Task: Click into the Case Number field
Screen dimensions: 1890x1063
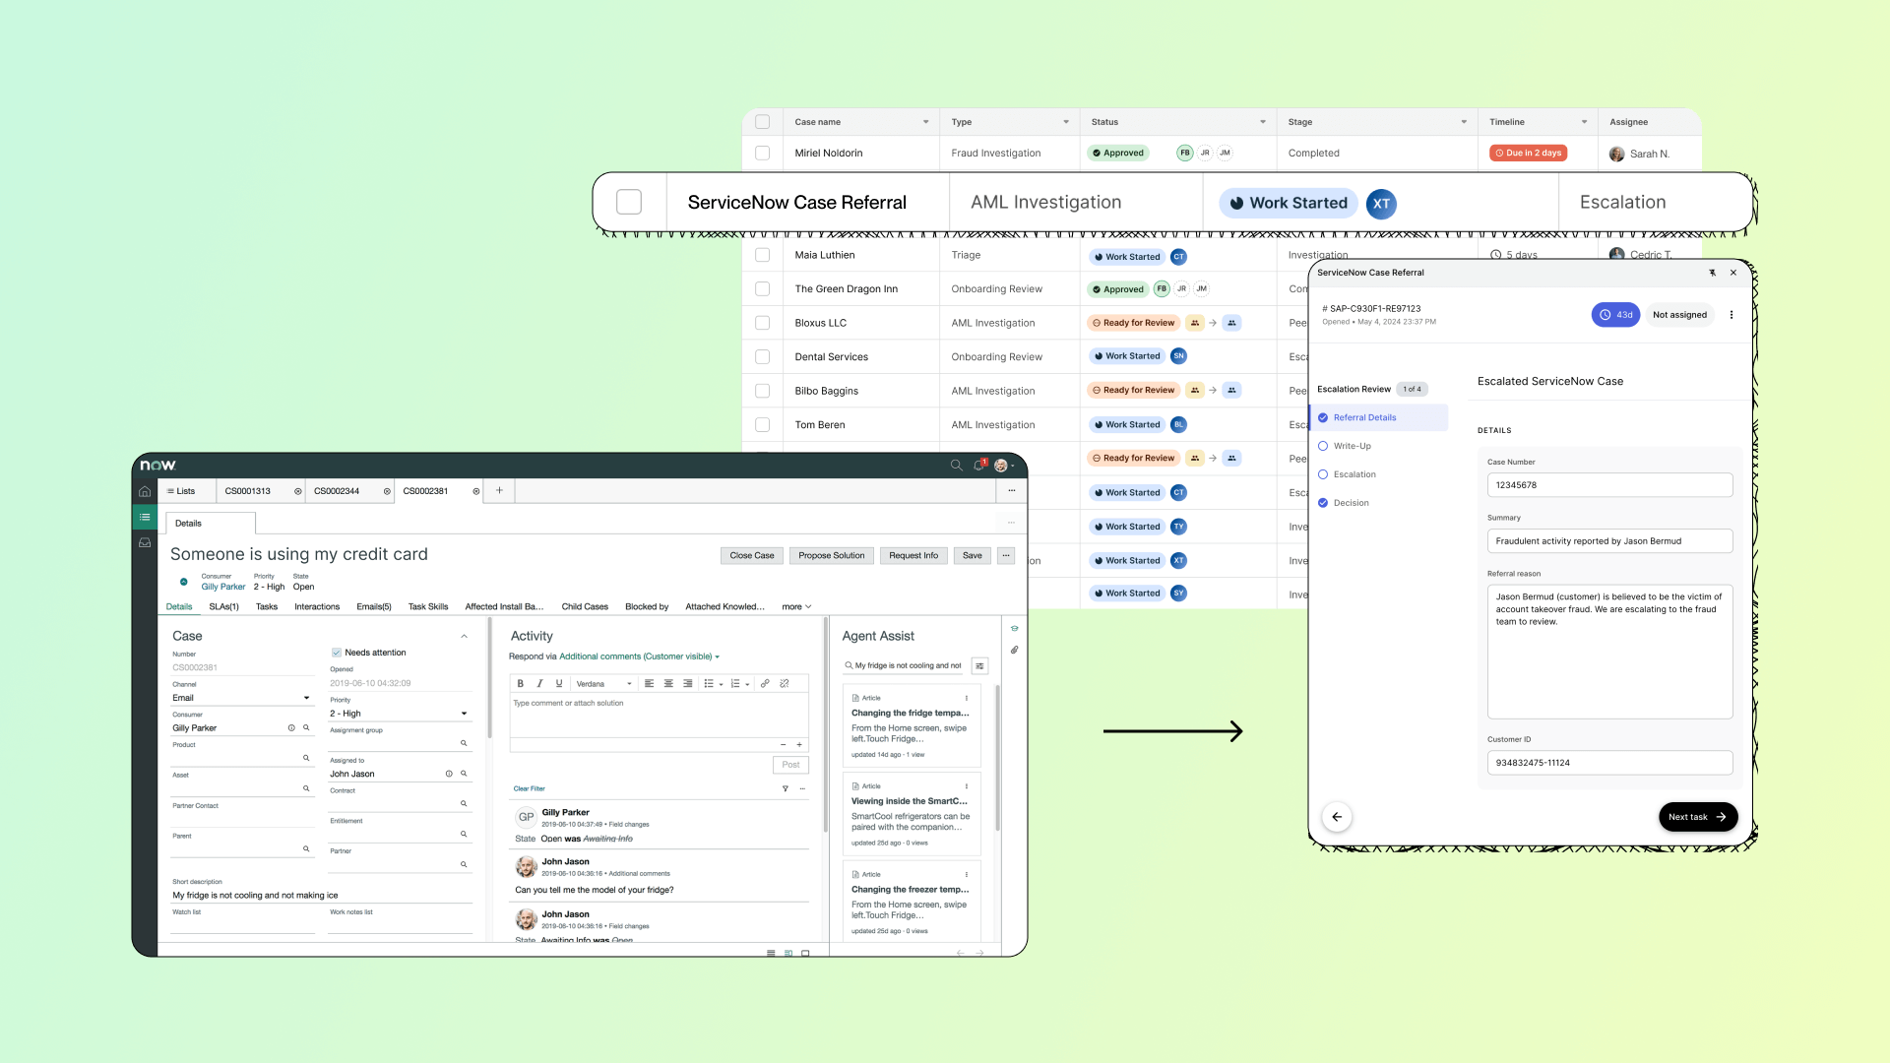Action: [1609, 485]
